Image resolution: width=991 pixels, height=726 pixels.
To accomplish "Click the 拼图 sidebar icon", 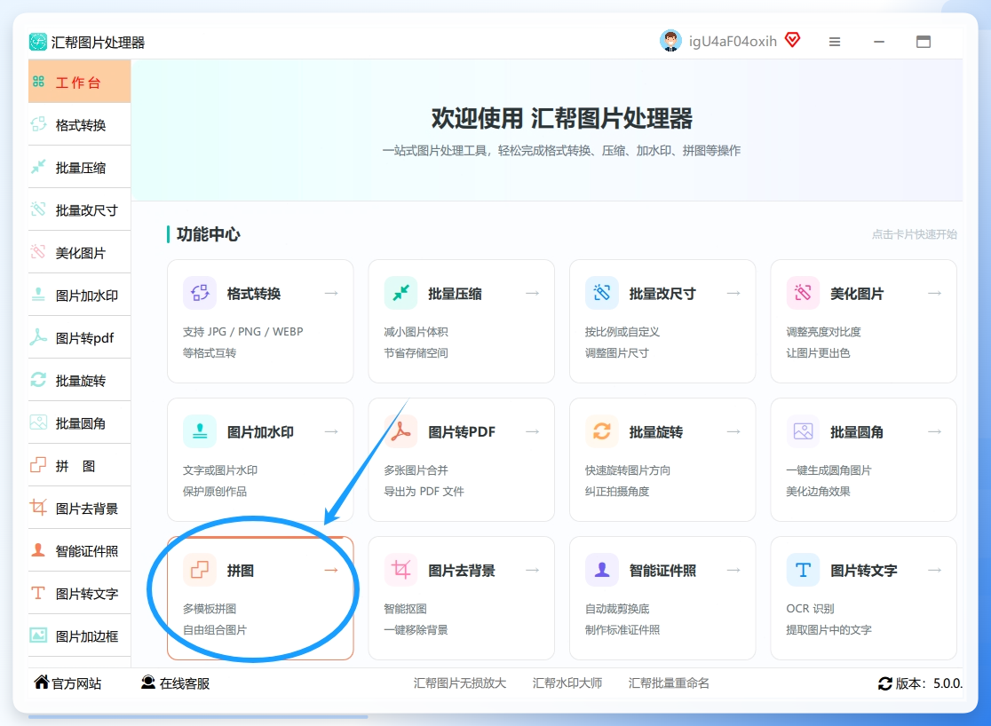I will click(x=38, y=465).
